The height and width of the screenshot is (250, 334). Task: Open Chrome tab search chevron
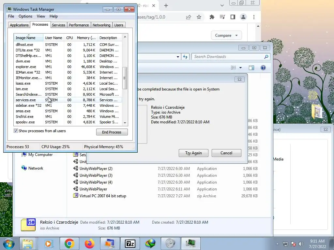coord(222,6)
